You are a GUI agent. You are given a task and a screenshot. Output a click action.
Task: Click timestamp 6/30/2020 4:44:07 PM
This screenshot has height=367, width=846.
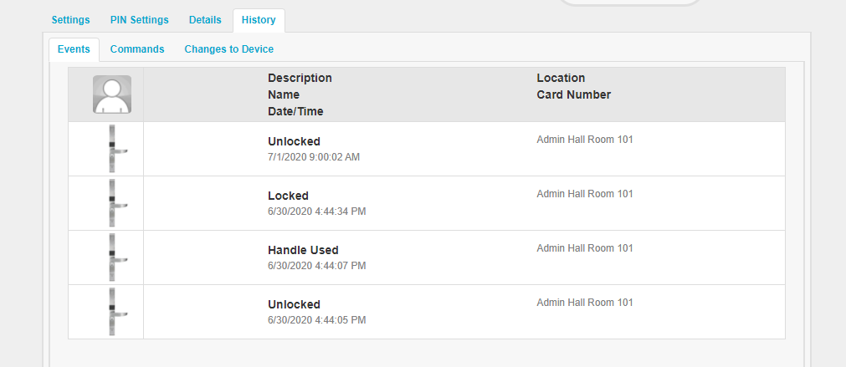point(316,266)
